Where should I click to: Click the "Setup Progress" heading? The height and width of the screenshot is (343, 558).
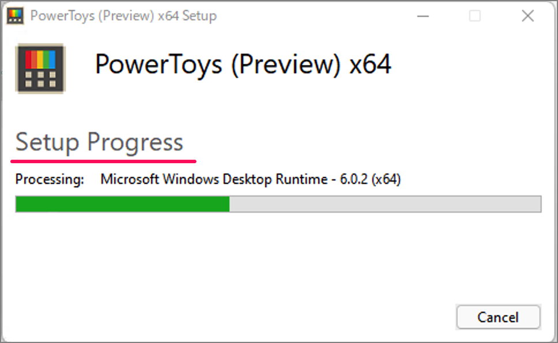tap(99, 142)
